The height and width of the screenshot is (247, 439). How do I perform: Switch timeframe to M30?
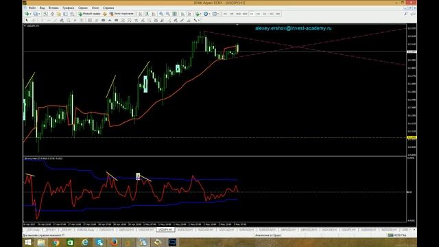245,14
